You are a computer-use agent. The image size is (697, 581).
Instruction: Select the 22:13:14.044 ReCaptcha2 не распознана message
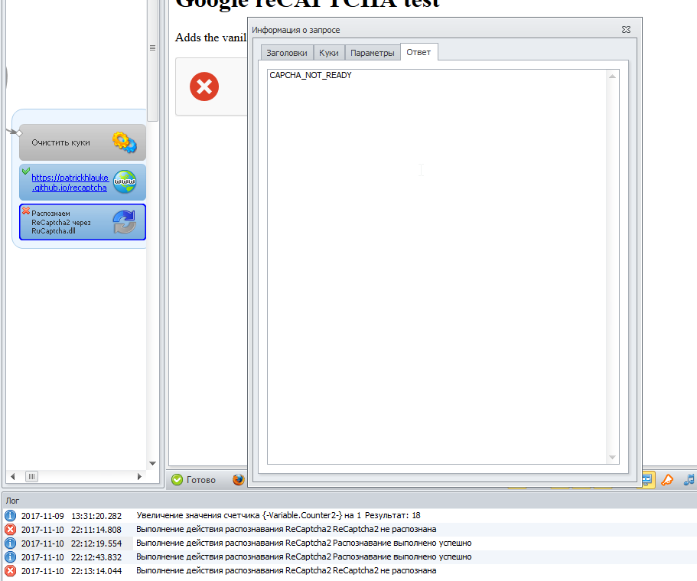click(286, 571)
